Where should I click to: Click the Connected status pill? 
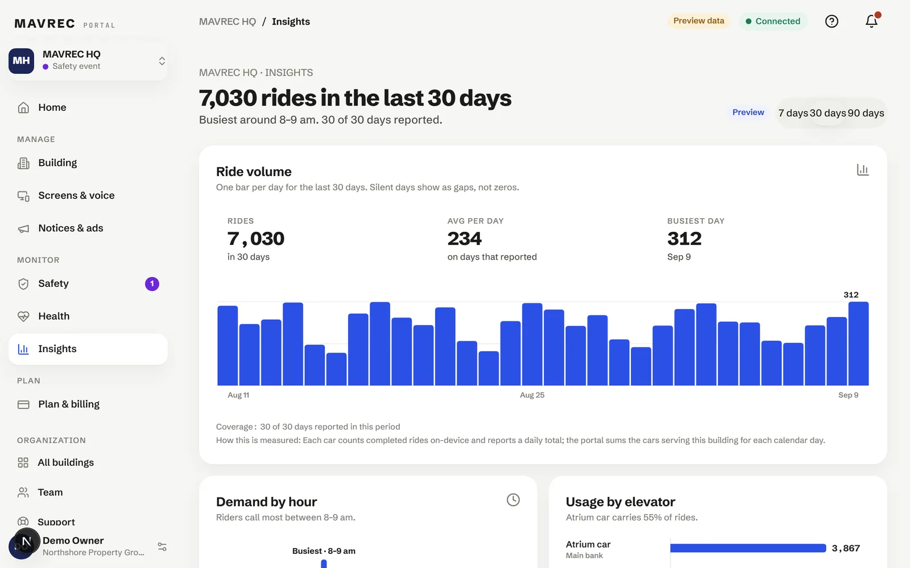773,21
